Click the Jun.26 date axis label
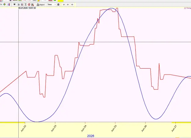 tap(144, 128)
